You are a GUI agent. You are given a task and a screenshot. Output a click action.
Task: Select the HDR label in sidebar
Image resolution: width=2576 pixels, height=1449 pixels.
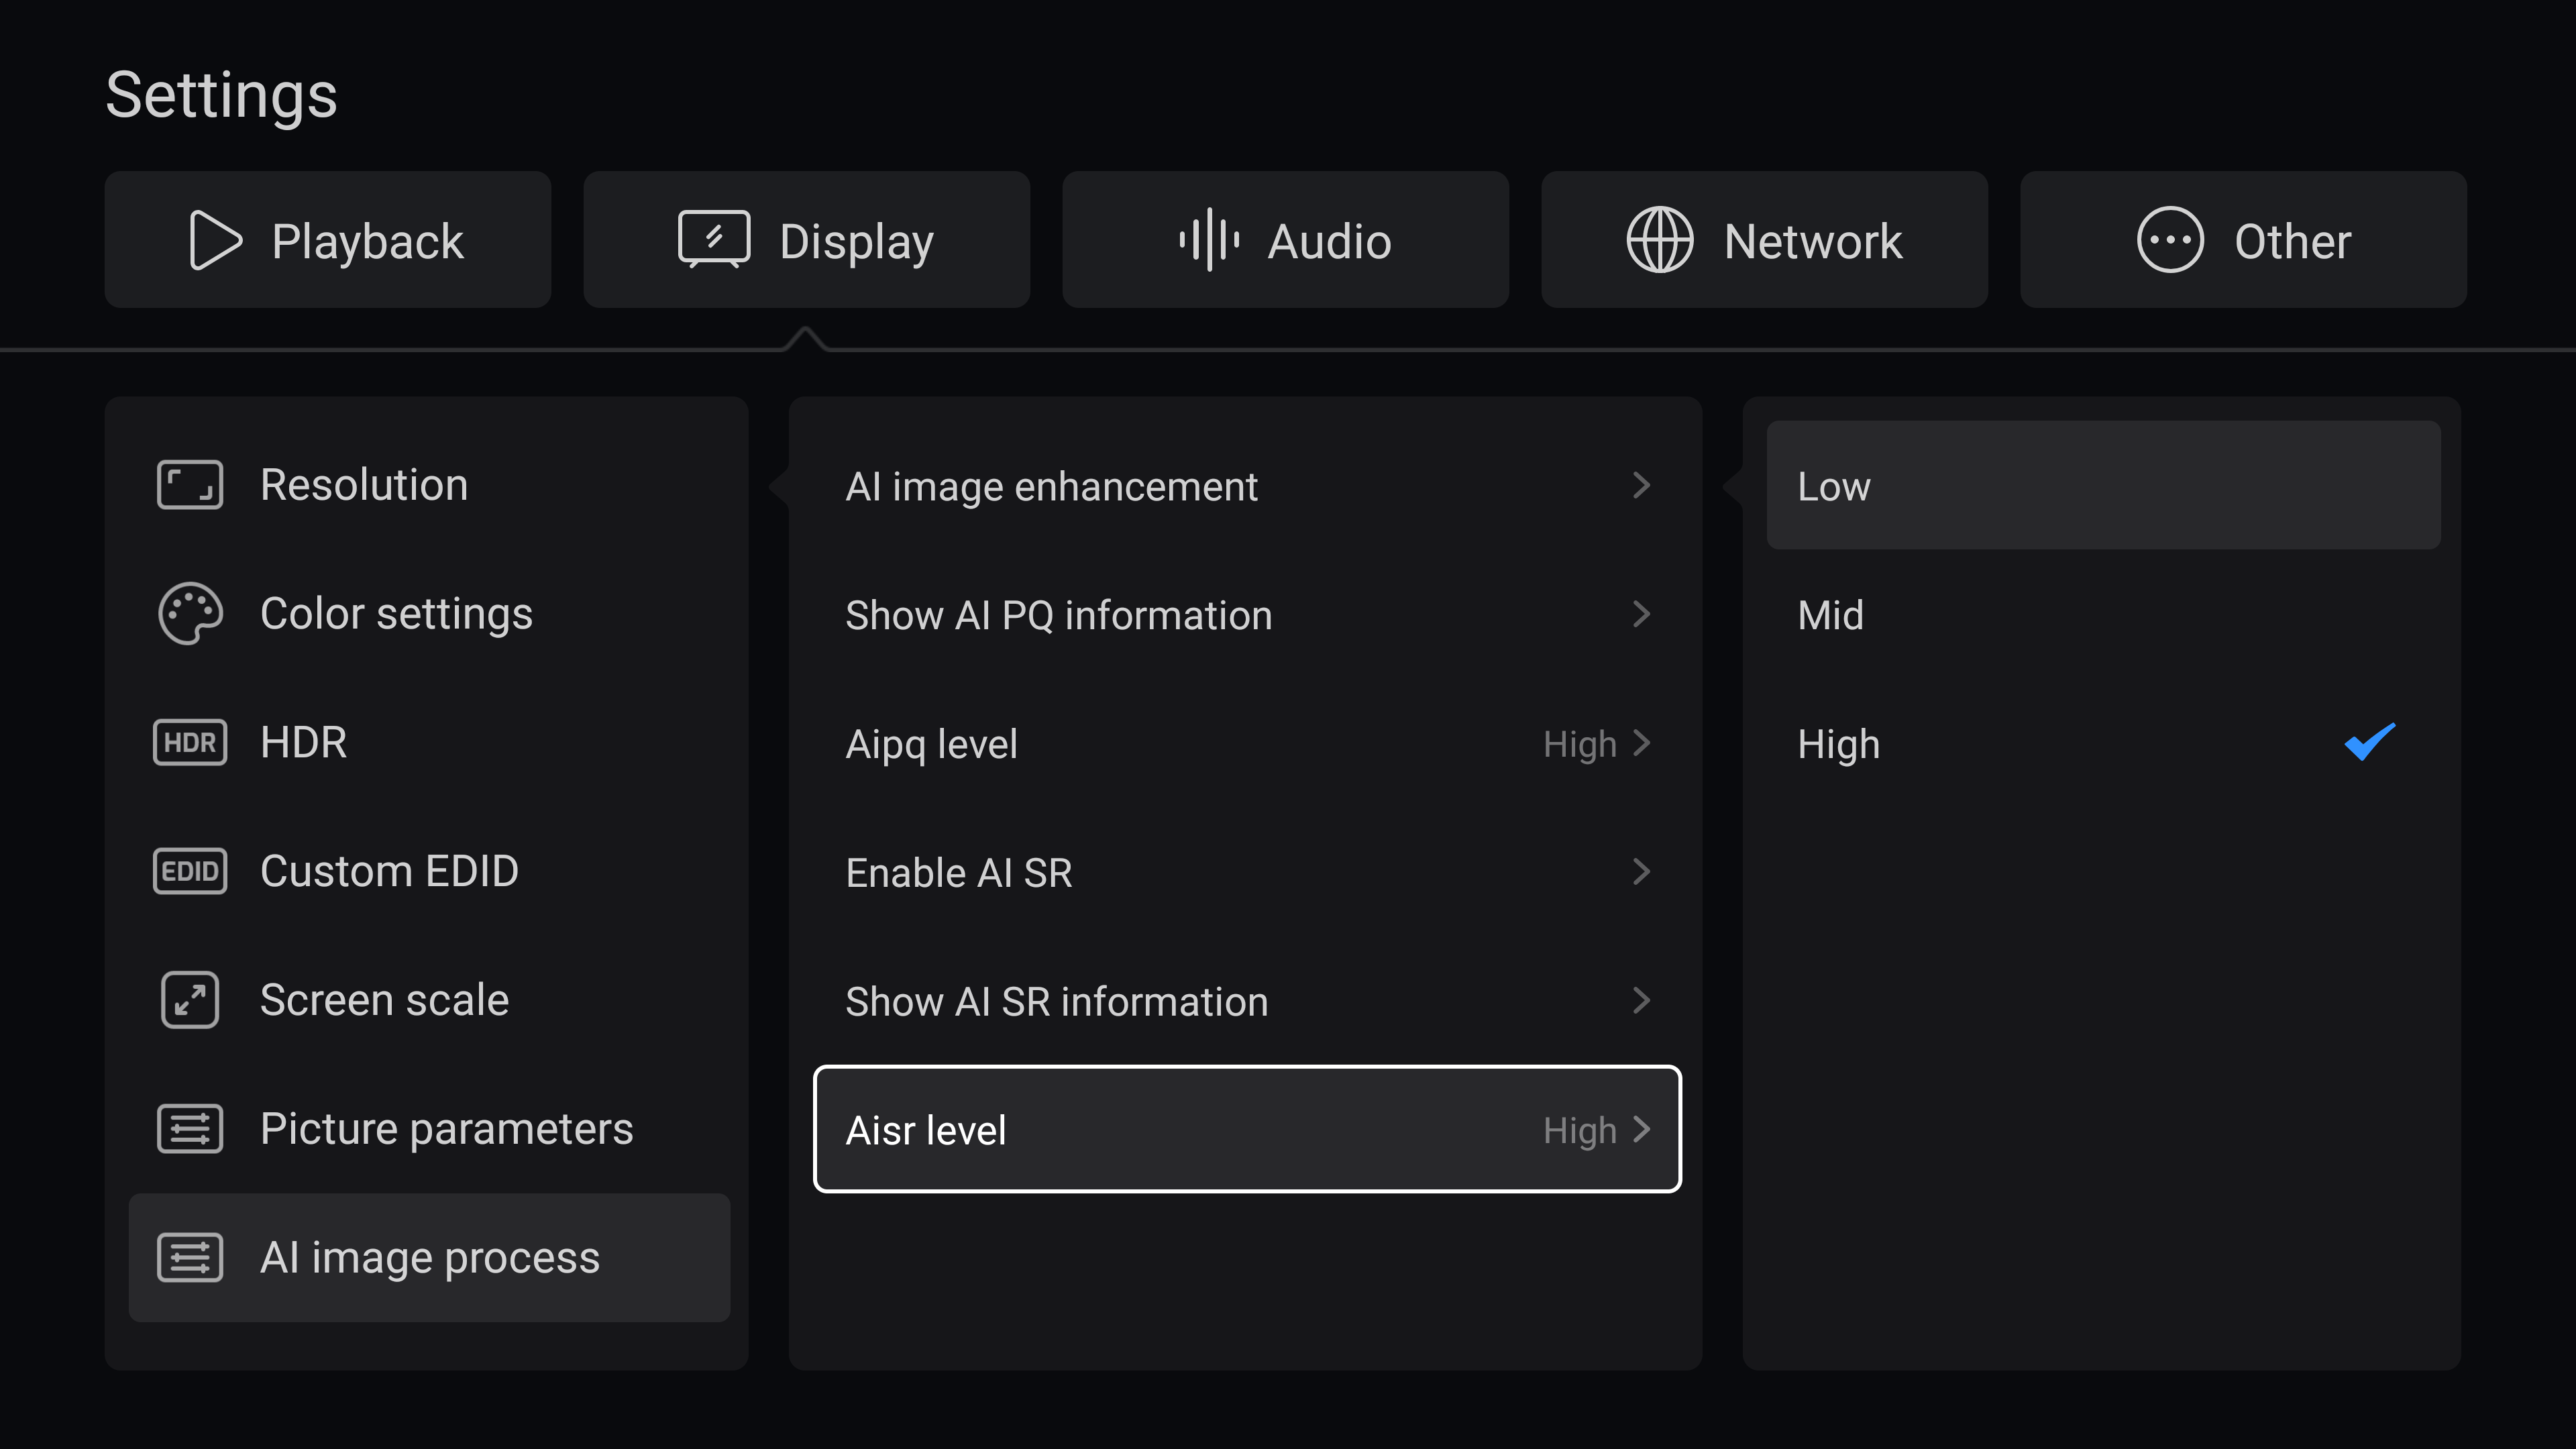click(x=304, y=742)
